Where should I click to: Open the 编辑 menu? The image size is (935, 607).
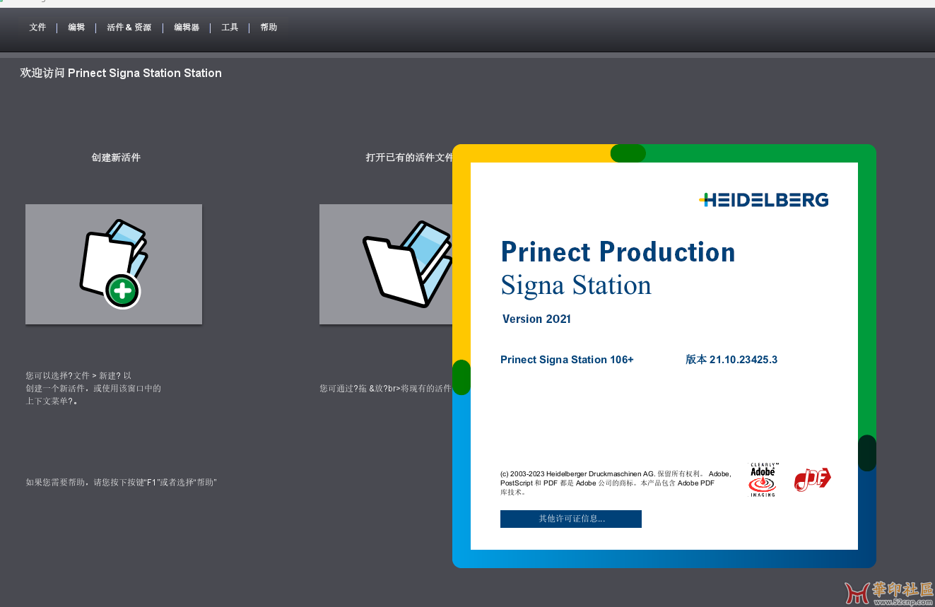pos(76,28)
